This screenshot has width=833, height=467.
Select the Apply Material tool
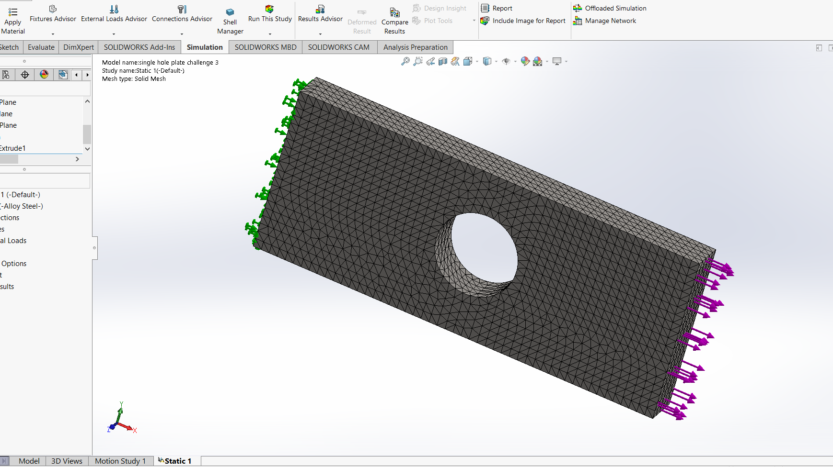(13, 18)
